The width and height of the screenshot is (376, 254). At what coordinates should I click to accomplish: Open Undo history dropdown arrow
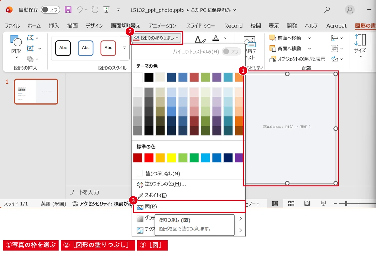click(x=86, y=10)
